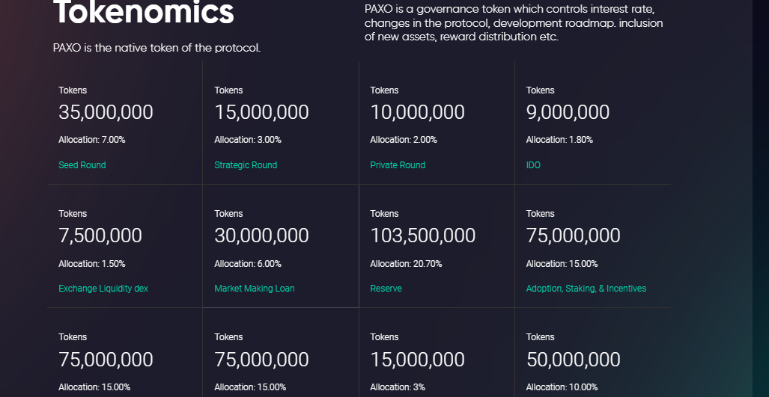769x397 pixels.
Task: Open the IDO allocation label
Action: 533,165
